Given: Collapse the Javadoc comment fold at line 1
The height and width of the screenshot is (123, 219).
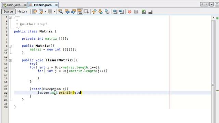Looking at the screenshot, I should (x=10, y=17).
